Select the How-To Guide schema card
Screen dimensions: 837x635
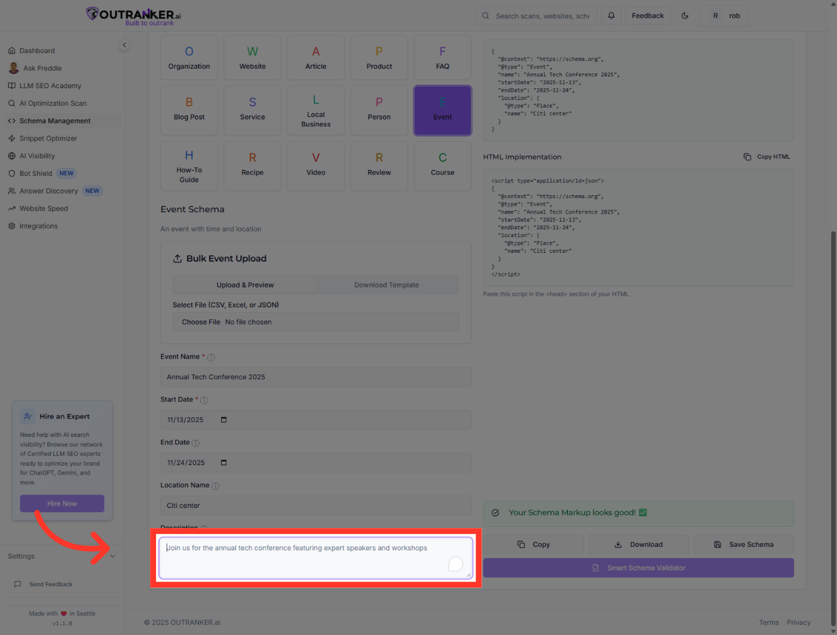pos(189,166)
